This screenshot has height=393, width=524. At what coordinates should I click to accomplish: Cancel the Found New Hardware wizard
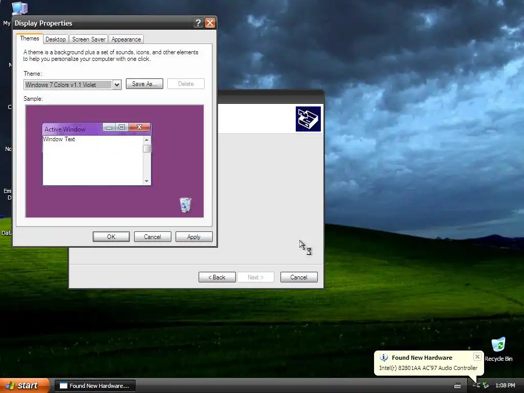tap(299, 277)
